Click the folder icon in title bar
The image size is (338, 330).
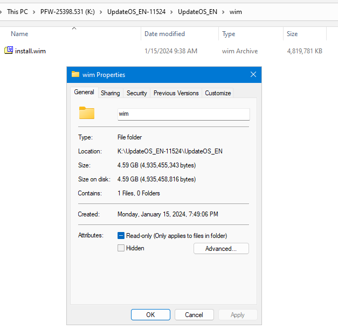(x=75, y=74)
